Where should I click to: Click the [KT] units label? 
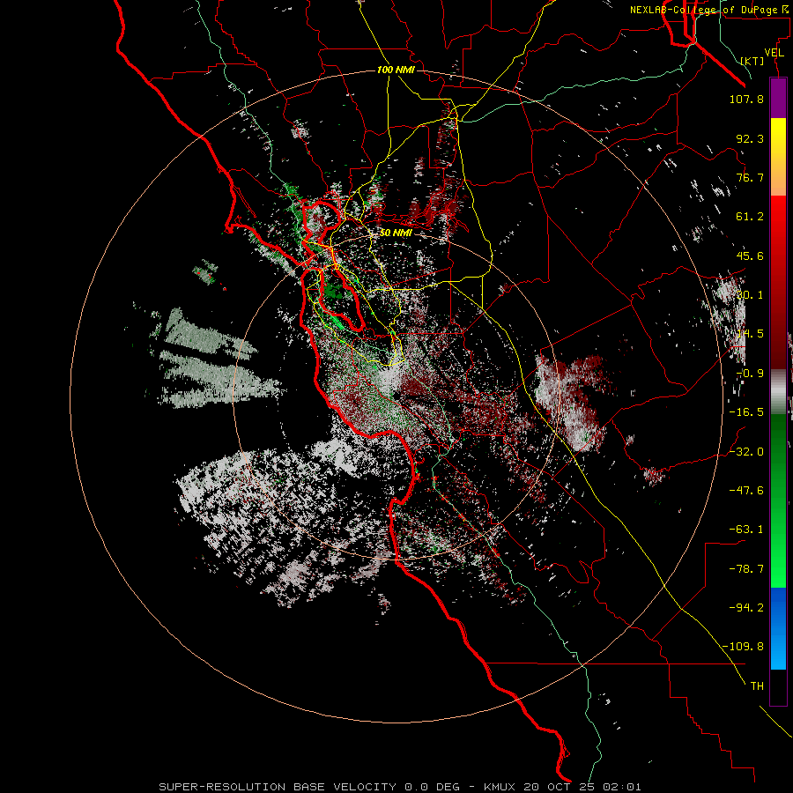[752, 61]
